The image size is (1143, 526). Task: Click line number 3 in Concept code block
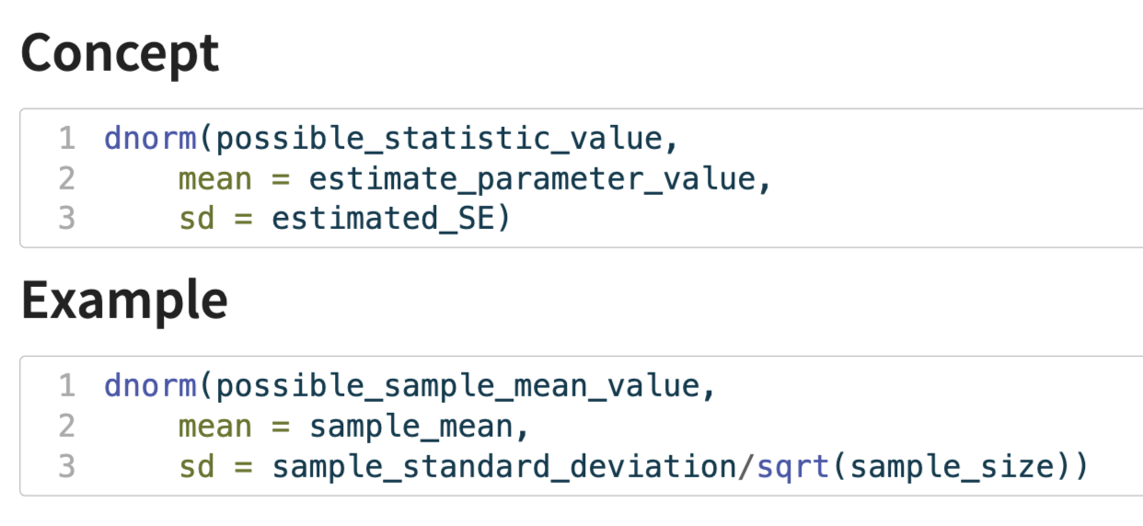(66, 219)
